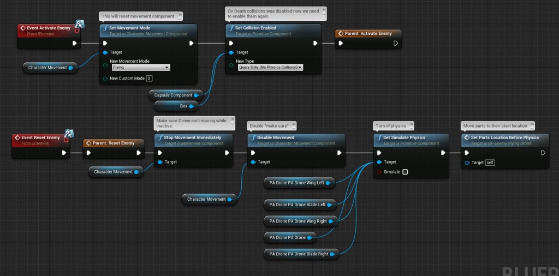
Task: Click the Event Activate Enemy node title
Action: pos(49,28)
